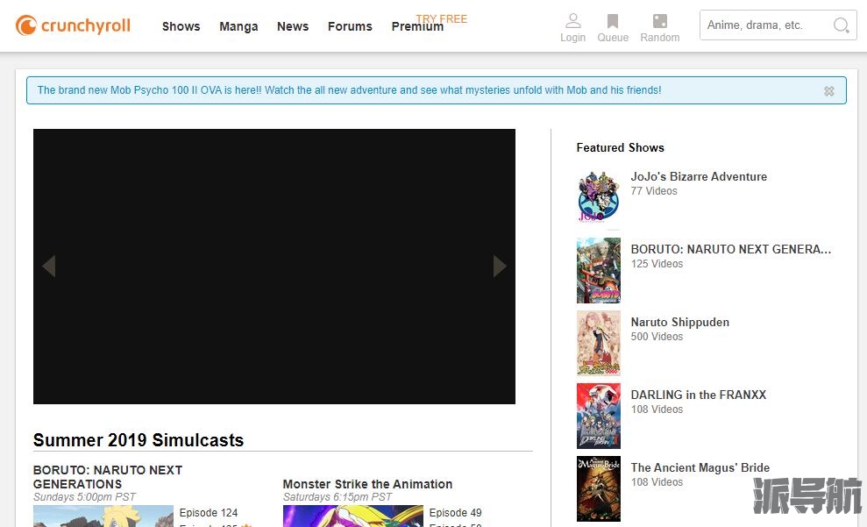Go to previous carousel slide
This screenshot has height=527, width=867.
49,266
